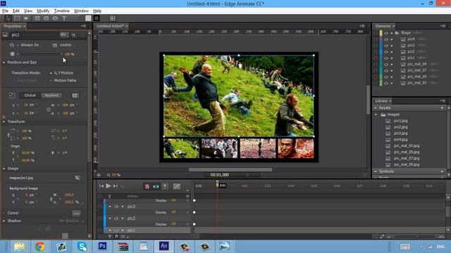The width and height of the screenshot is (451, 253).
Task: Open the background color swatch in toolbar
Action: [x=88, y=18]
